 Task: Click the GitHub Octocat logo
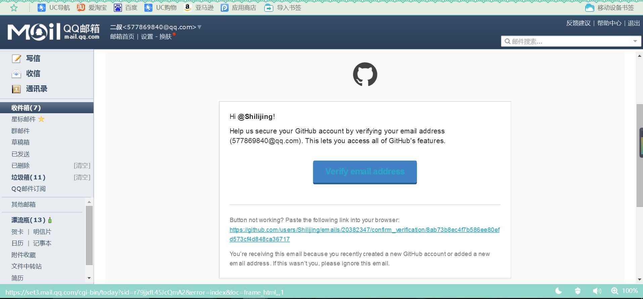[x=365, y=74]
